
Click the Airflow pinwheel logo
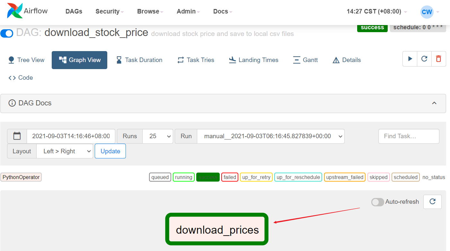(15, 11)
